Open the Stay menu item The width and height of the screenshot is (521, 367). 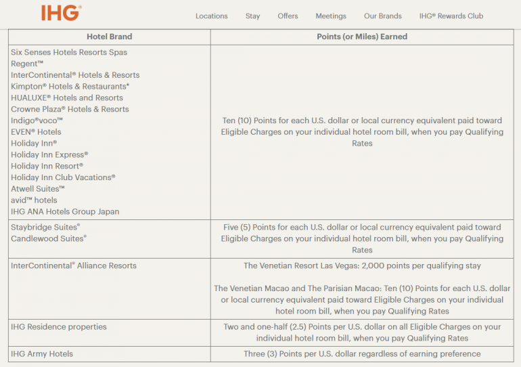click(252, 16)
